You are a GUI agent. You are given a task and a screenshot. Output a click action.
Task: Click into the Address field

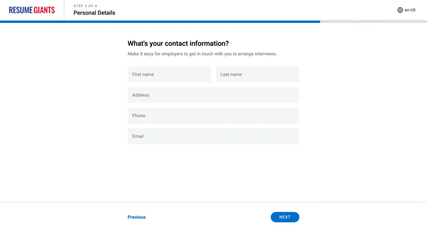pyautogui.click(x=213, y=95)
